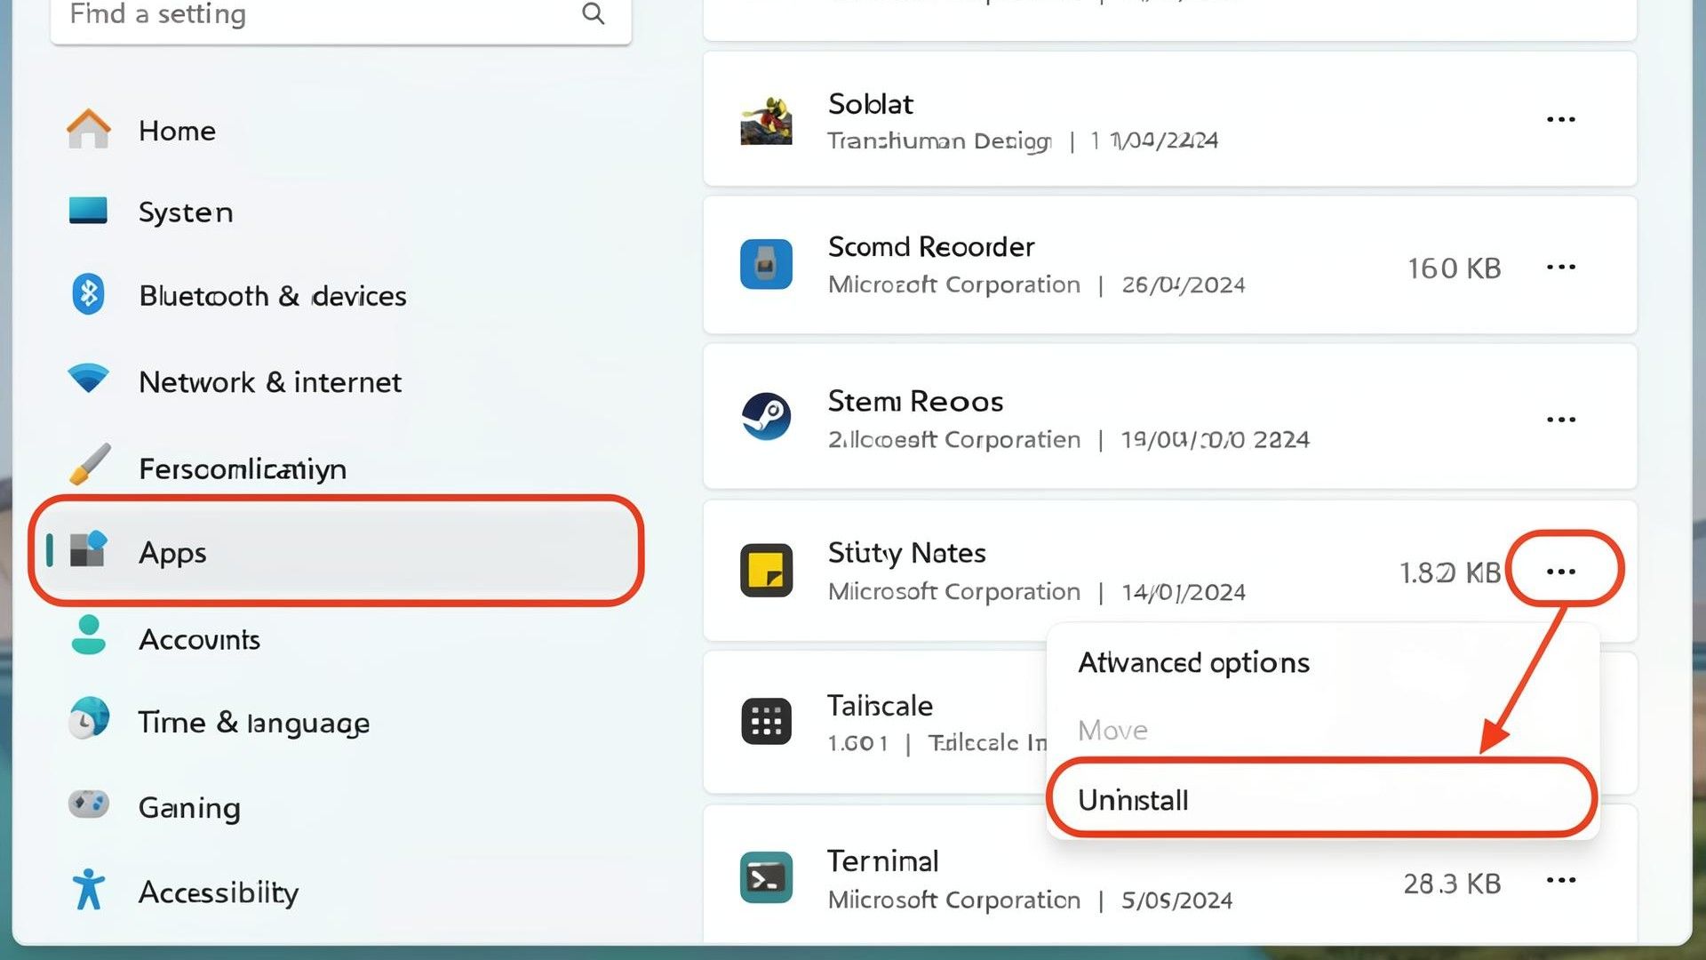1706x960 pixels.
Task: Select the Sticky Notes app title
Action: coord(906,553)
